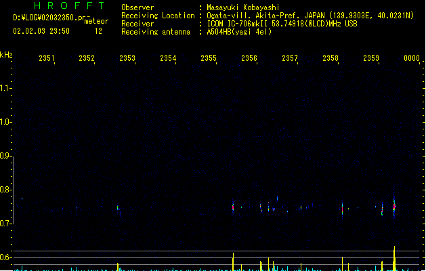Screen dimensions: 426x271
Task: Click the tallest yellow power bar at bottom
Action: (394, 258)
